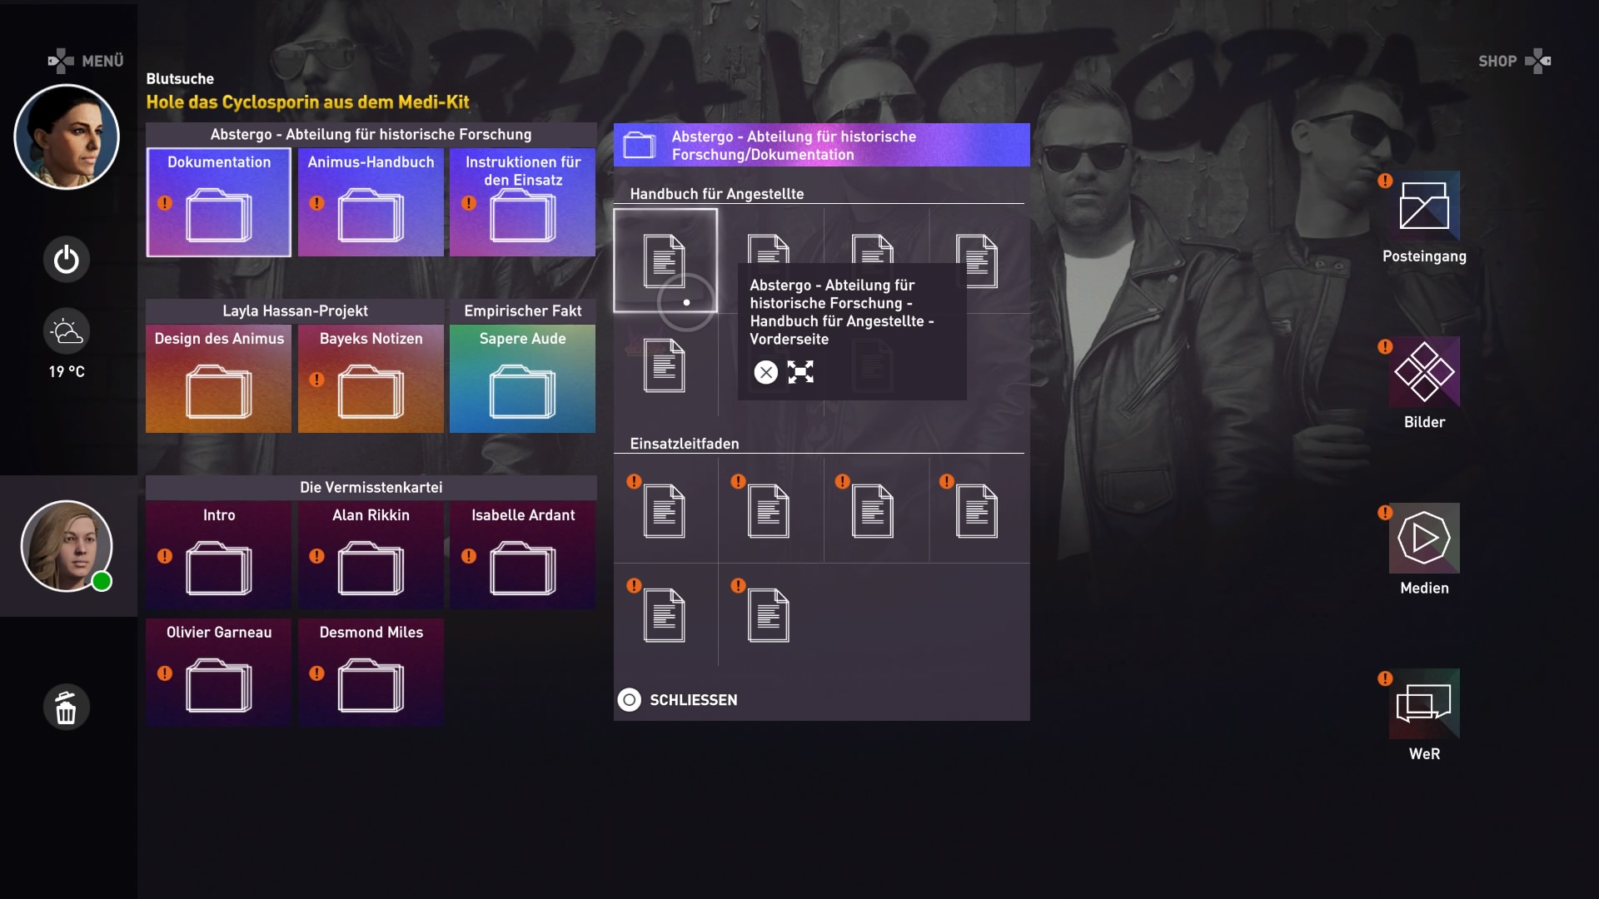Click objective text Hole das Cyclosporin aus dem Medi-Kit
The width and height of the screenshot is (1599, 899).
click(308, 102)
